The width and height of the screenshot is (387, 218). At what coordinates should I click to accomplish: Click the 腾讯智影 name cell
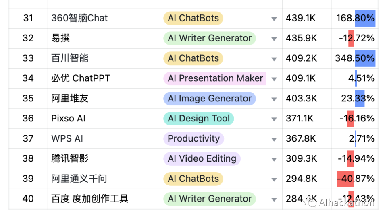point(70,159)
